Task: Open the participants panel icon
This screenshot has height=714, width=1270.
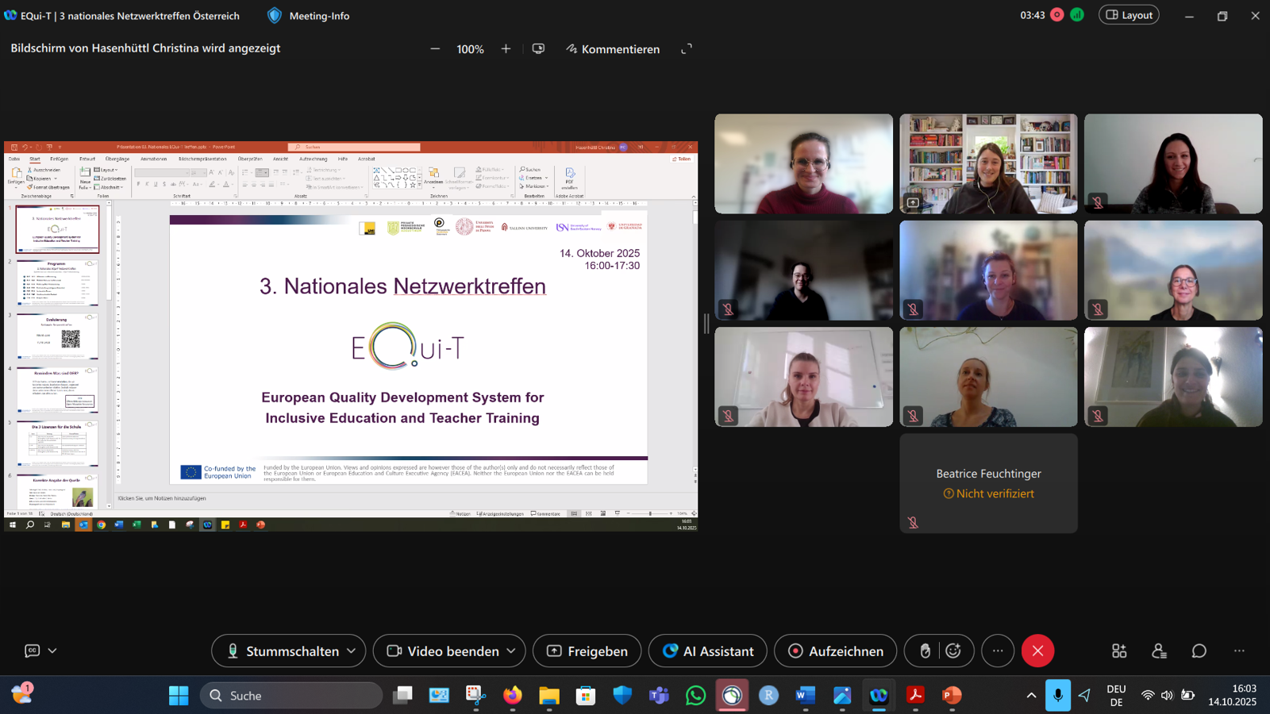Action: coord(1159,651)
